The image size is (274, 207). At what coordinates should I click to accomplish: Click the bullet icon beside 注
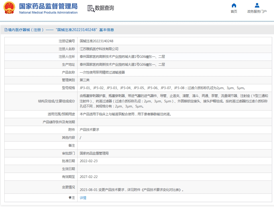[x=70, y=198]
